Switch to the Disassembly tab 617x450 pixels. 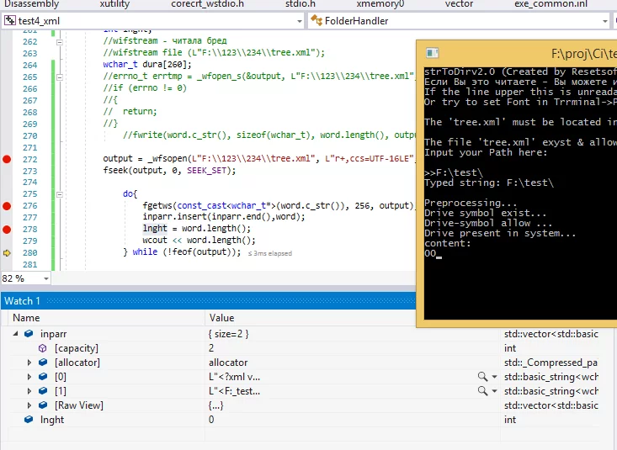tap(30, 3)
